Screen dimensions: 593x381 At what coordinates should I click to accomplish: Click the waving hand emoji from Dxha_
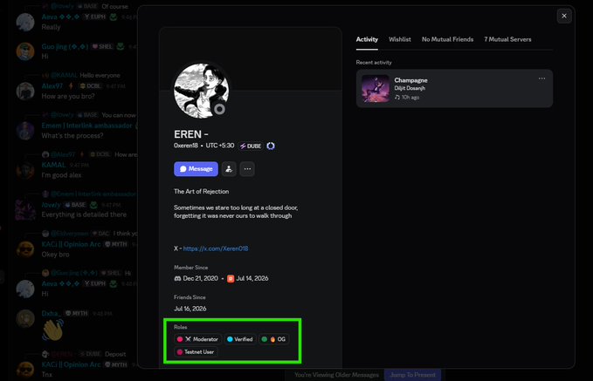(x=52, y=330)
